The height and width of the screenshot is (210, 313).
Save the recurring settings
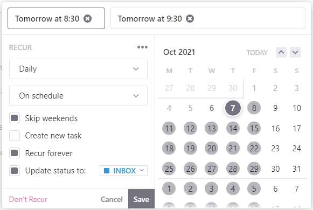click(x=141, y=199)
